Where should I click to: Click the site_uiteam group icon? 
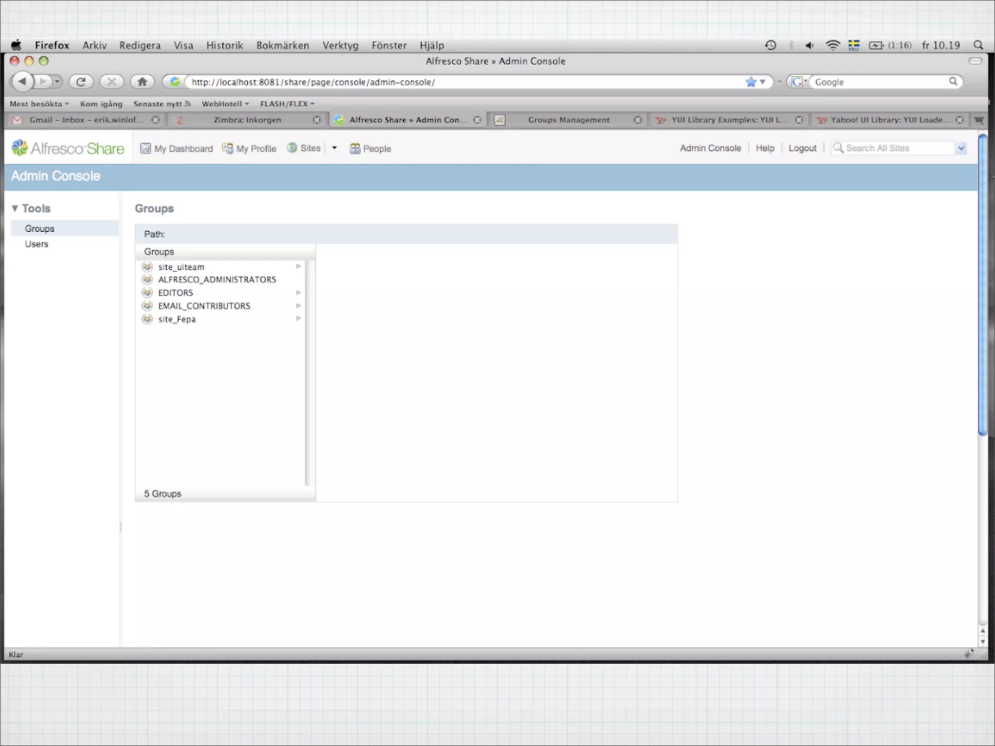coord(147,267)
